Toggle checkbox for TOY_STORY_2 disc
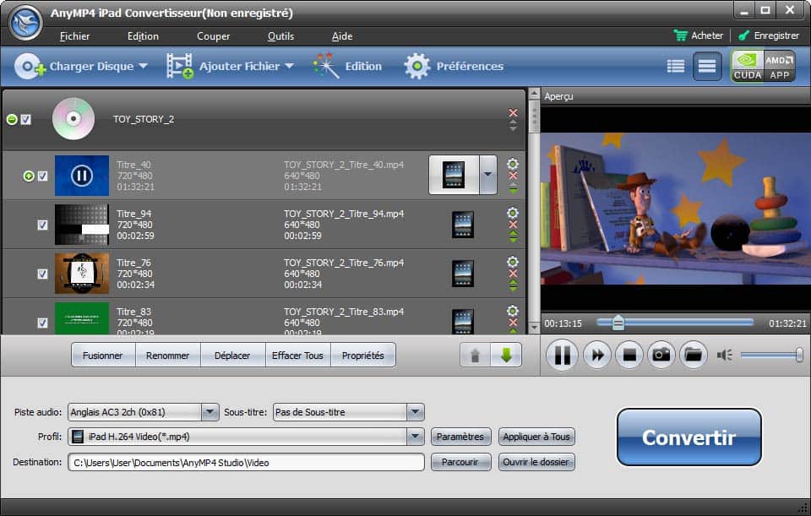 pyautogui.click(x=26, y=119)
